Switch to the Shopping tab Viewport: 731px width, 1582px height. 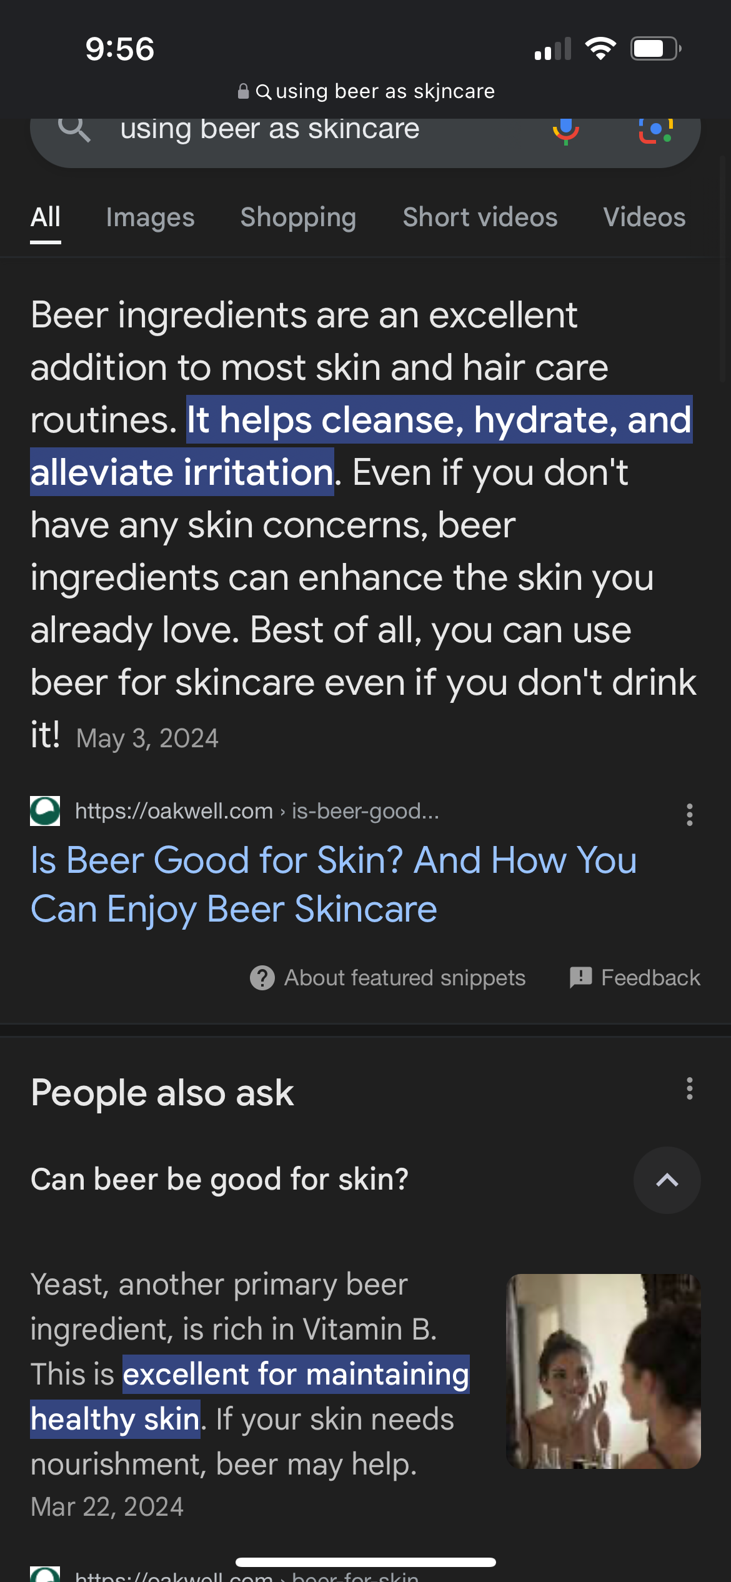pyautogui.click(x=298, y=217)
